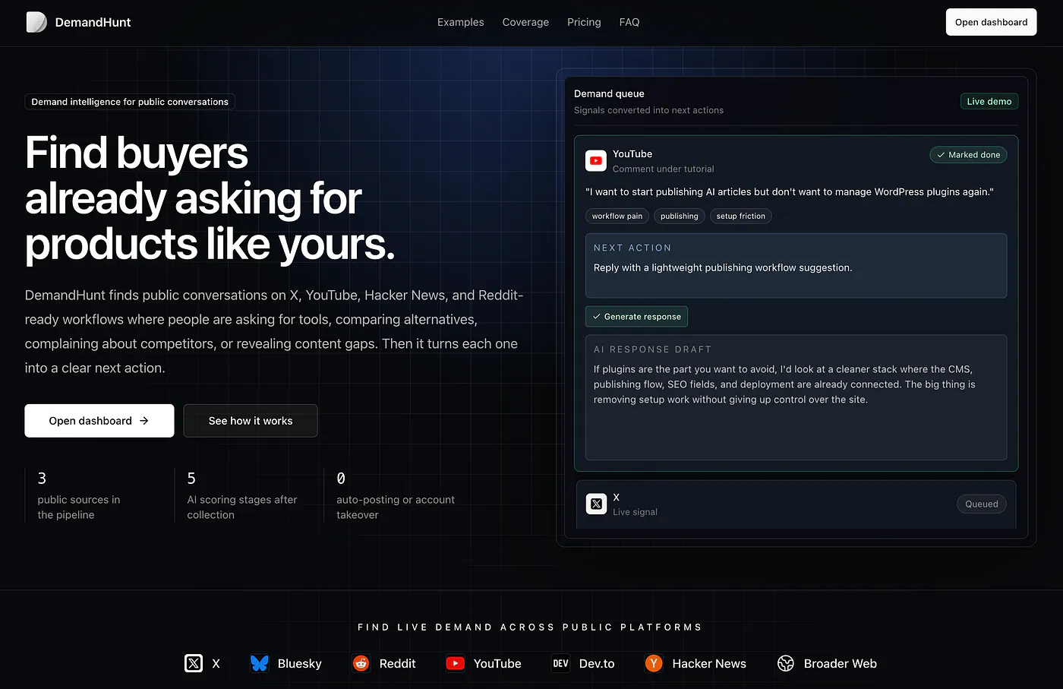Click the Bluesky label
Image resolution: width=1063 pixels, height=689 pixels.
[300, 663]
